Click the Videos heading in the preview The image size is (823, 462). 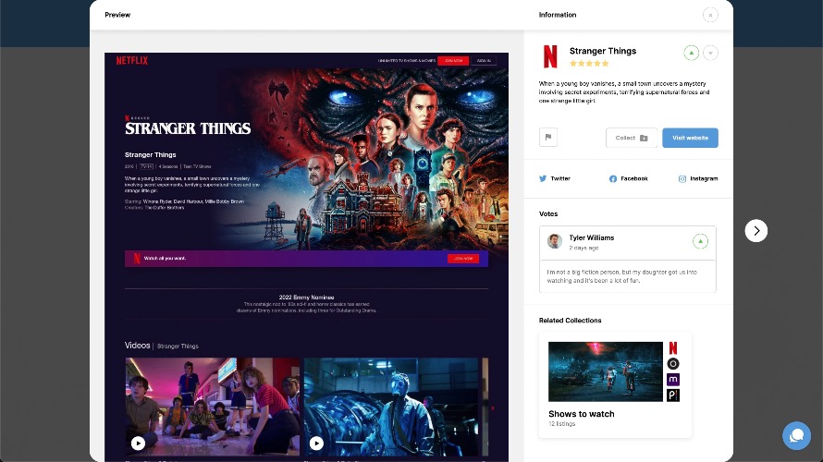point(138,345)
